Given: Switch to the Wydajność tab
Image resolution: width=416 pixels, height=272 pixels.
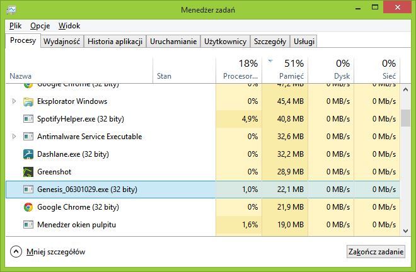Looking at the screenshot, I should pos(62,42).
